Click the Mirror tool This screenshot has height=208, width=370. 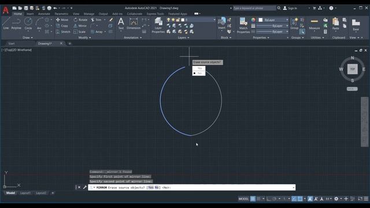coord(80,25)
